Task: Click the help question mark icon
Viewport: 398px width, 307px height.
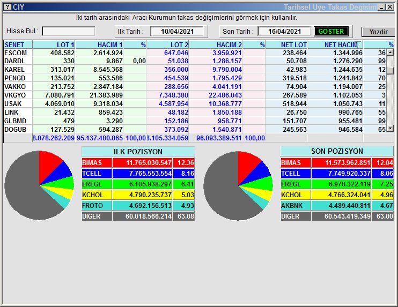Action: tap(8, 7)
